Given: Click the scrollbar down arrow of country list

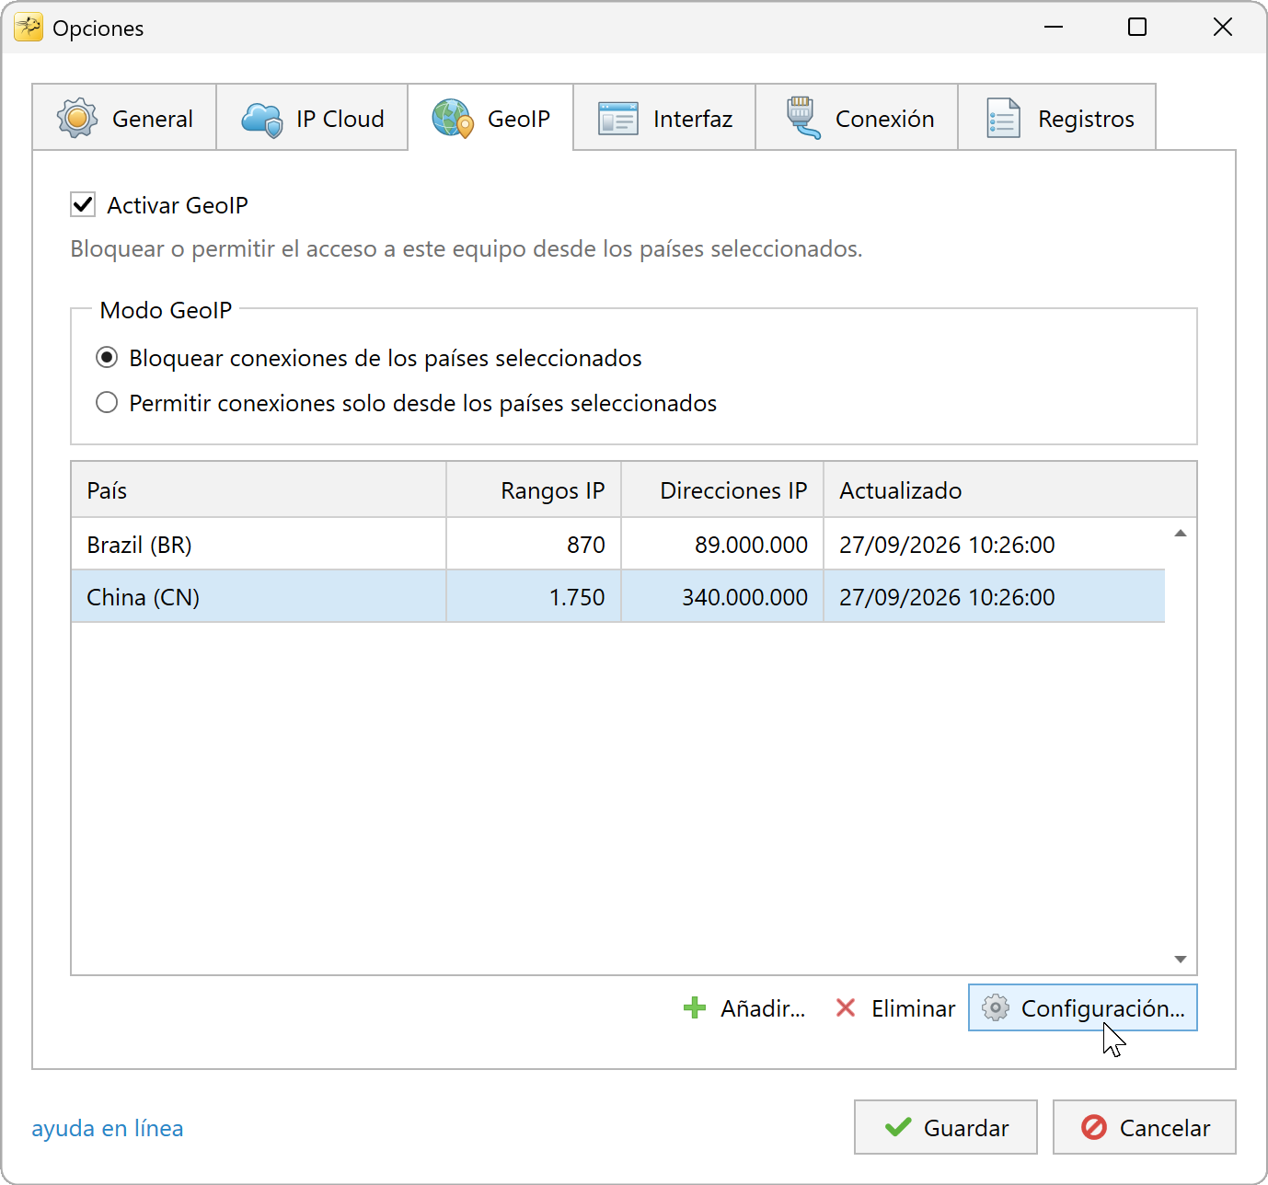Looking at the screenshot, I should [1181, 960].
